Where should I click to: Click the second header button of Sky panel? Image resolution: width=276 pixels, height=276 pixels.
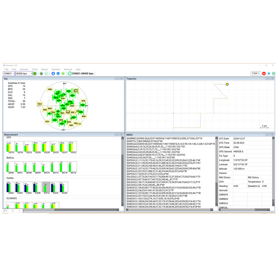coord(121,79)
